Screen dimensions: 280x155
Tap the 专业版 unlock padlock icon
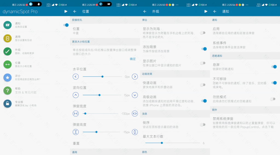pyautogui.click(x=7, y=104)
